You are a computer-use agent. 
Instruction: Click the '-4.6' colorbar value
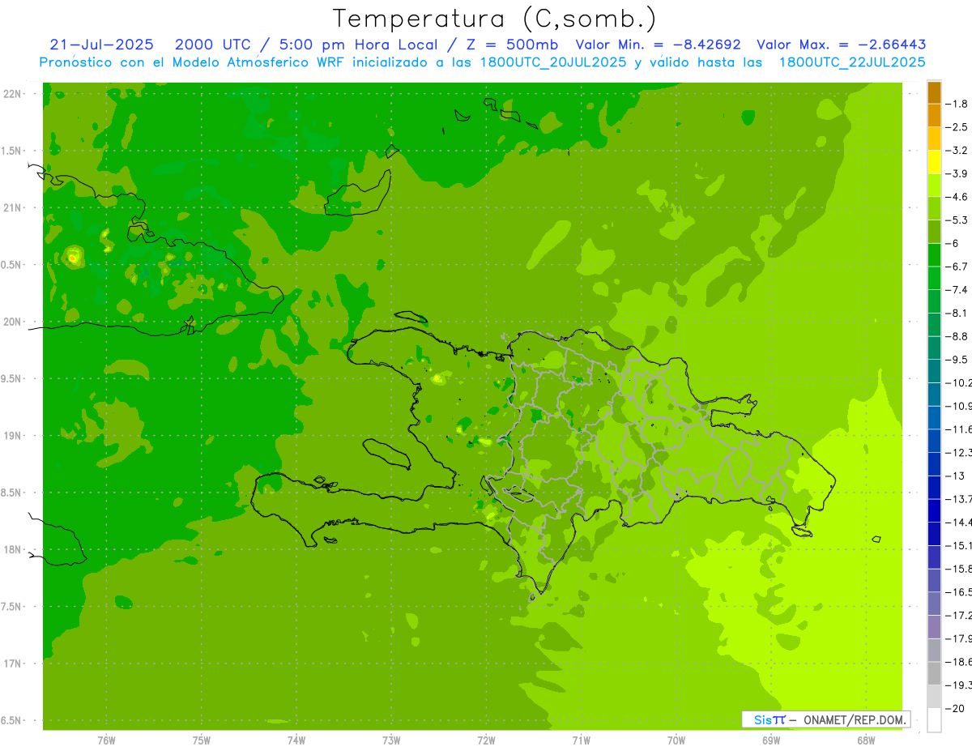point(957,197)
